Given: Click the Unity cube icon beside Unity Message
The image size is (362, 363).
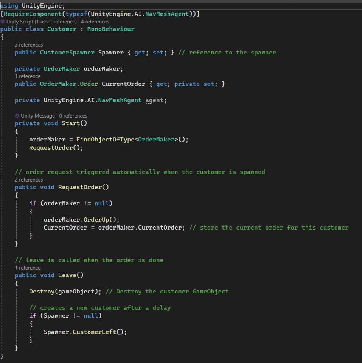Looking at the screenshot, I should [x=17, y=116].
